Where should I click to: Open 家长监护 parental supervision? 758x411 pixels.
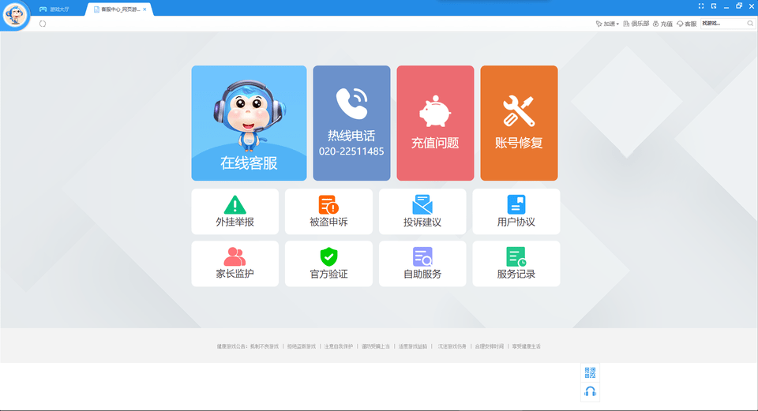tap(235, 263)
